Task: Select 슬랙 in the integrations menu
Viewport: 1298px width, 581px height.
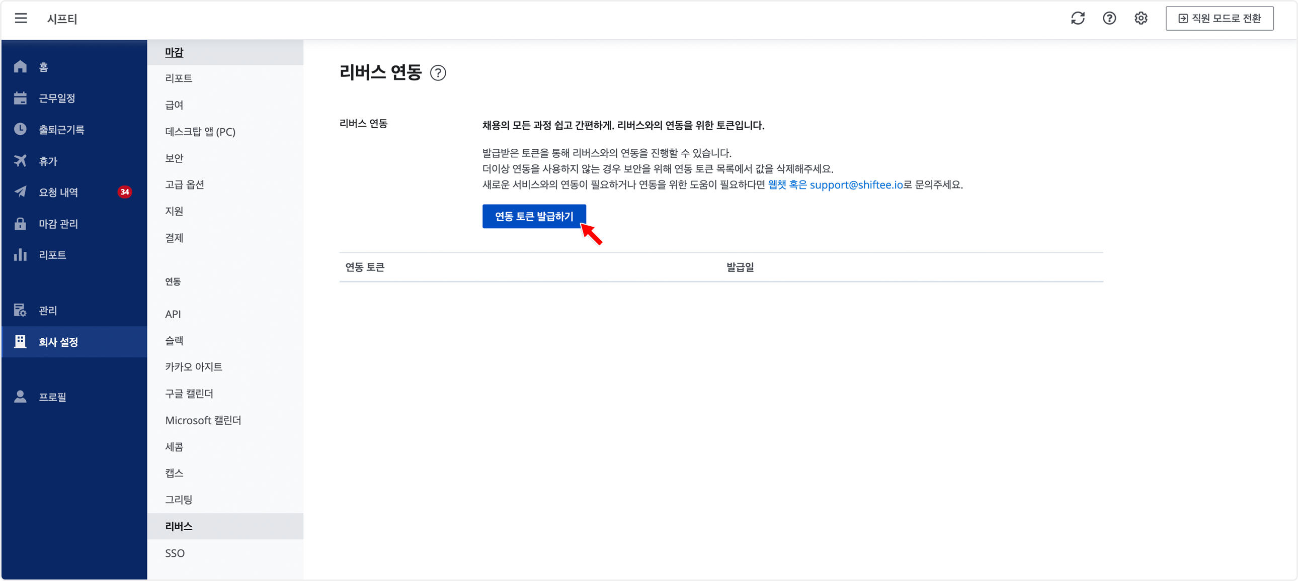Action: [x=175, y=341]
